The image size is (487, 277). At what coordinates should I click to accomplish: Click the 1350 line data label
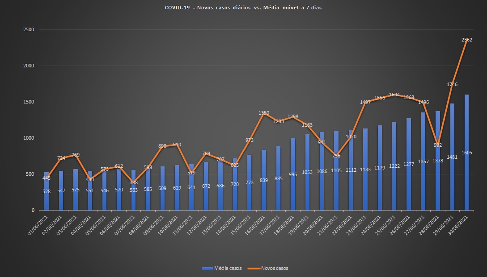pyautogui.click(x=264, y=113)
